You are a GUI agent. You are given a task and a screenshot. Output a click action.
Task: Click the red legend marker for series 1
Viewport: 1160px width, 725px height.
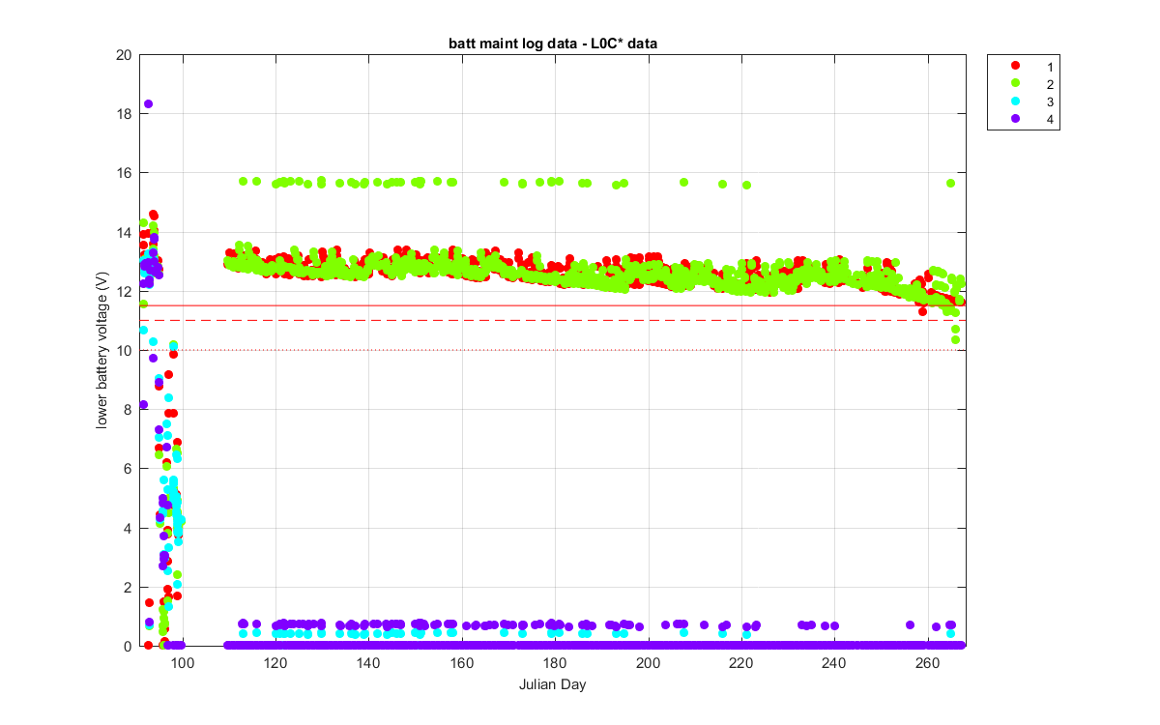point(1015,65)
